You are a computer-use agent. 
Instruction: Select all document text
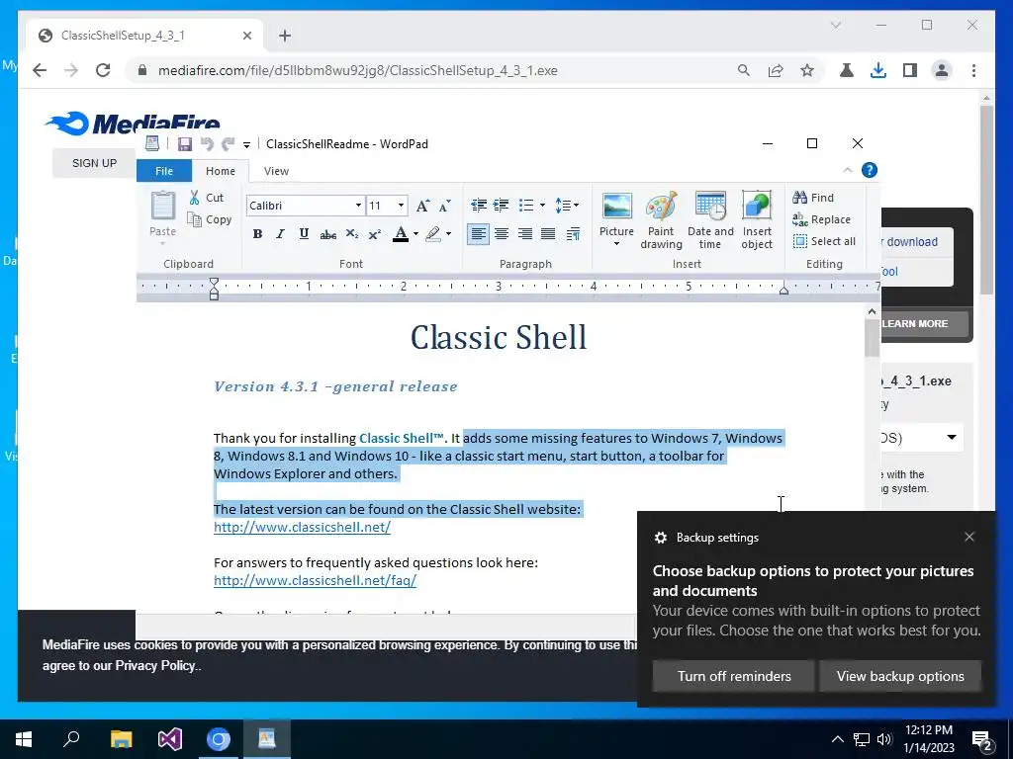click(x=824, y=241)
